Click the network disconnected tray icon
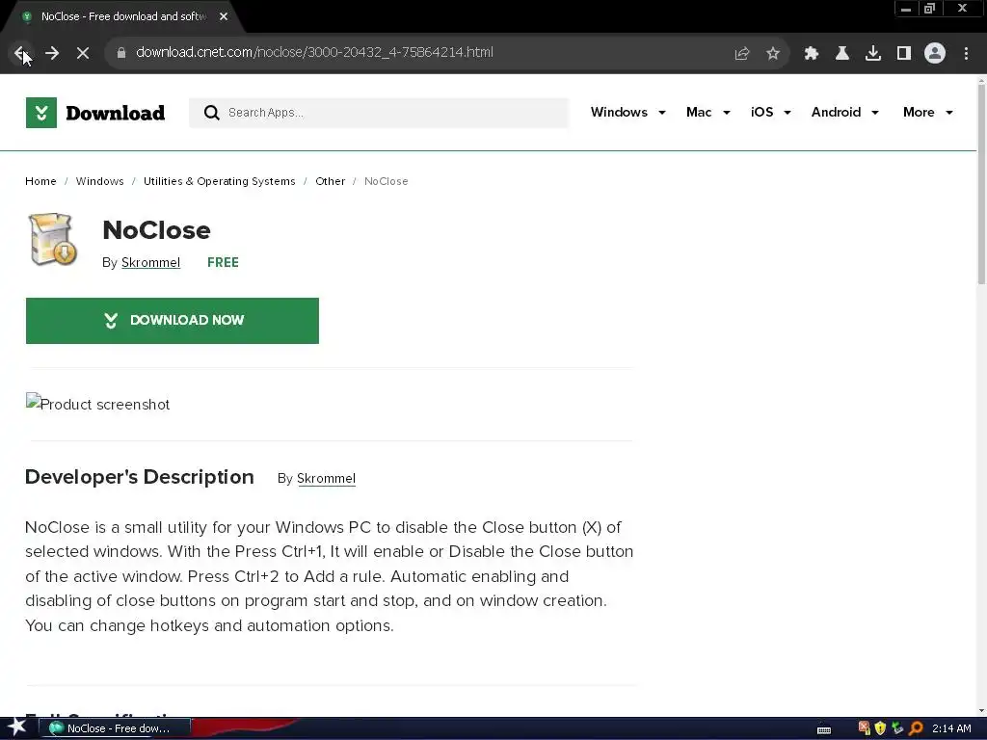The height and width of the screenshot is (740, 987). [865, 728]
